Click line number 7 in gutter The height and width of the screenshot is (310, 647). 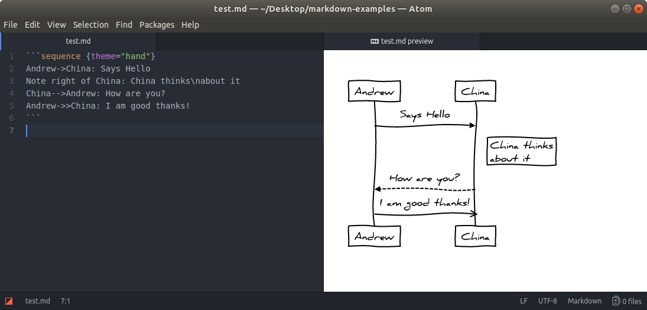[12, 130]
